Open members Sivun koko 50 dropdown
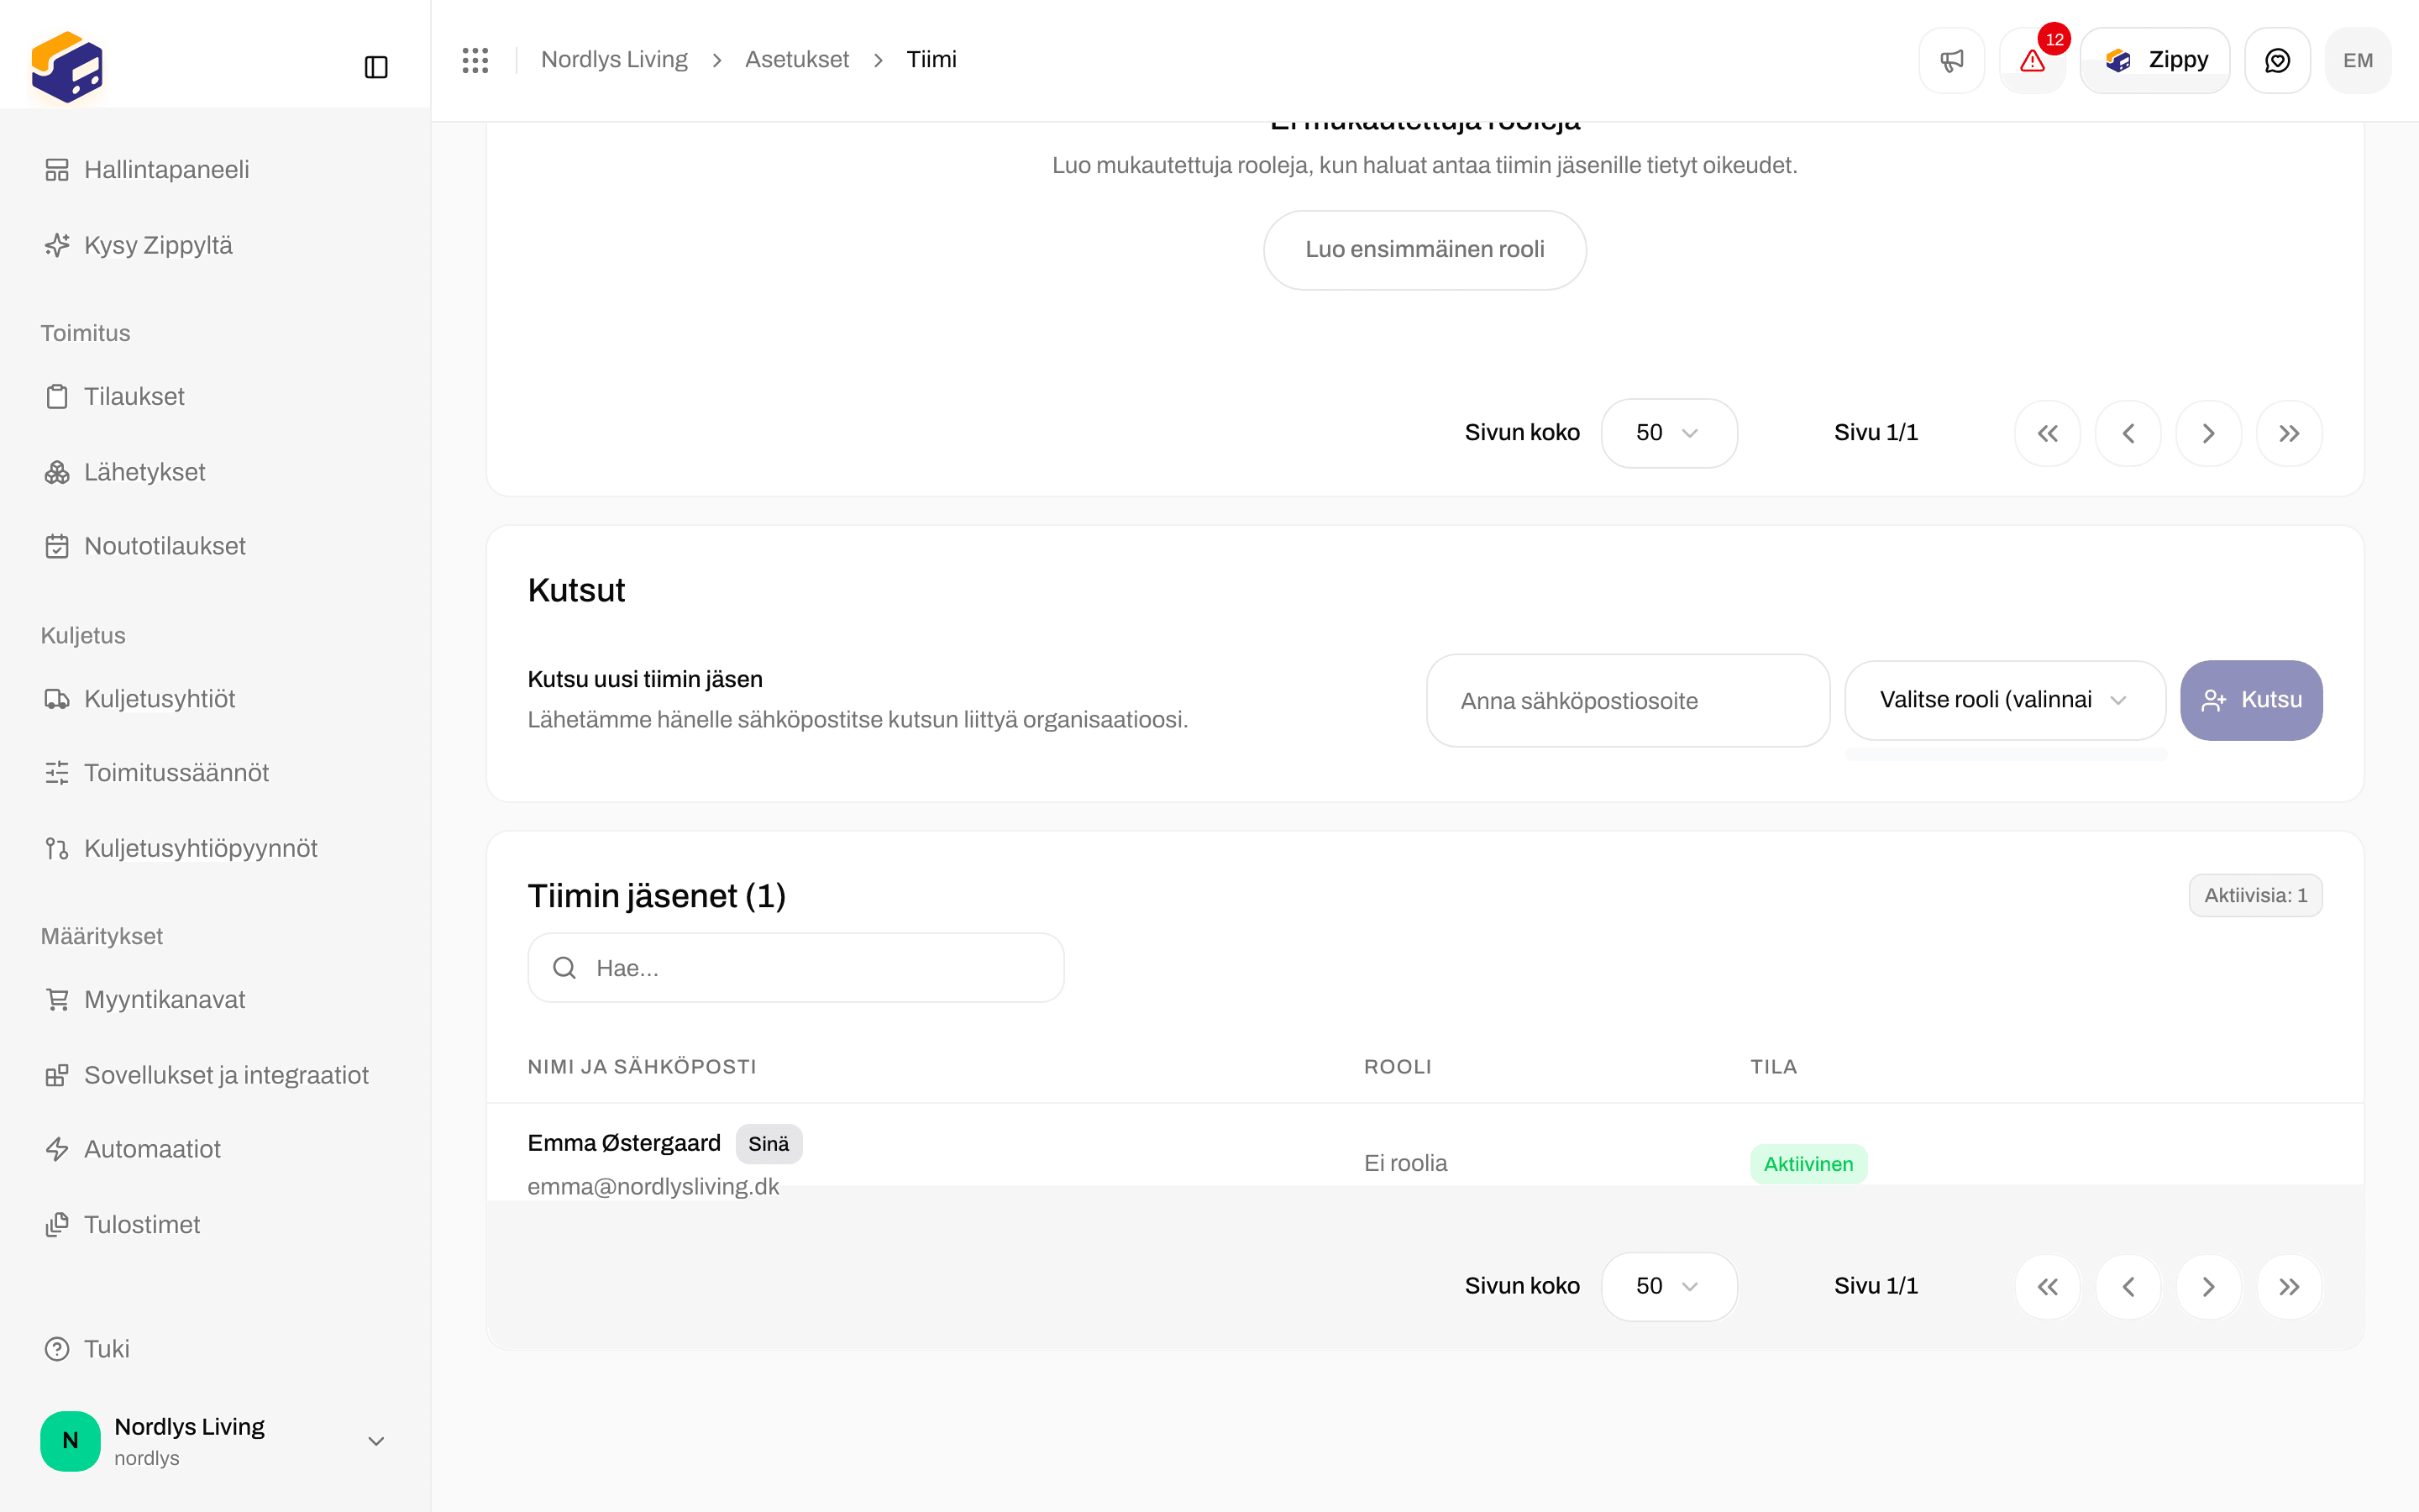This screenshot has height=1512, width=2419. [x=1668, y=1286]
